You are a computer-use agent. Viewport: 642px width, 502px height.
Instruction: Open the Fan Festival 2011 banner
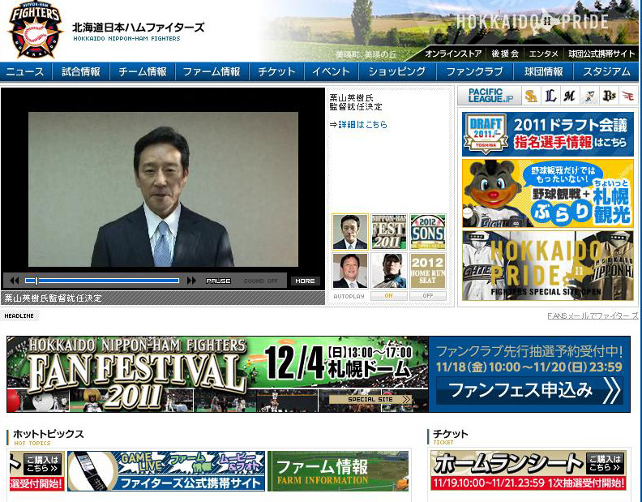click(217, 374)
